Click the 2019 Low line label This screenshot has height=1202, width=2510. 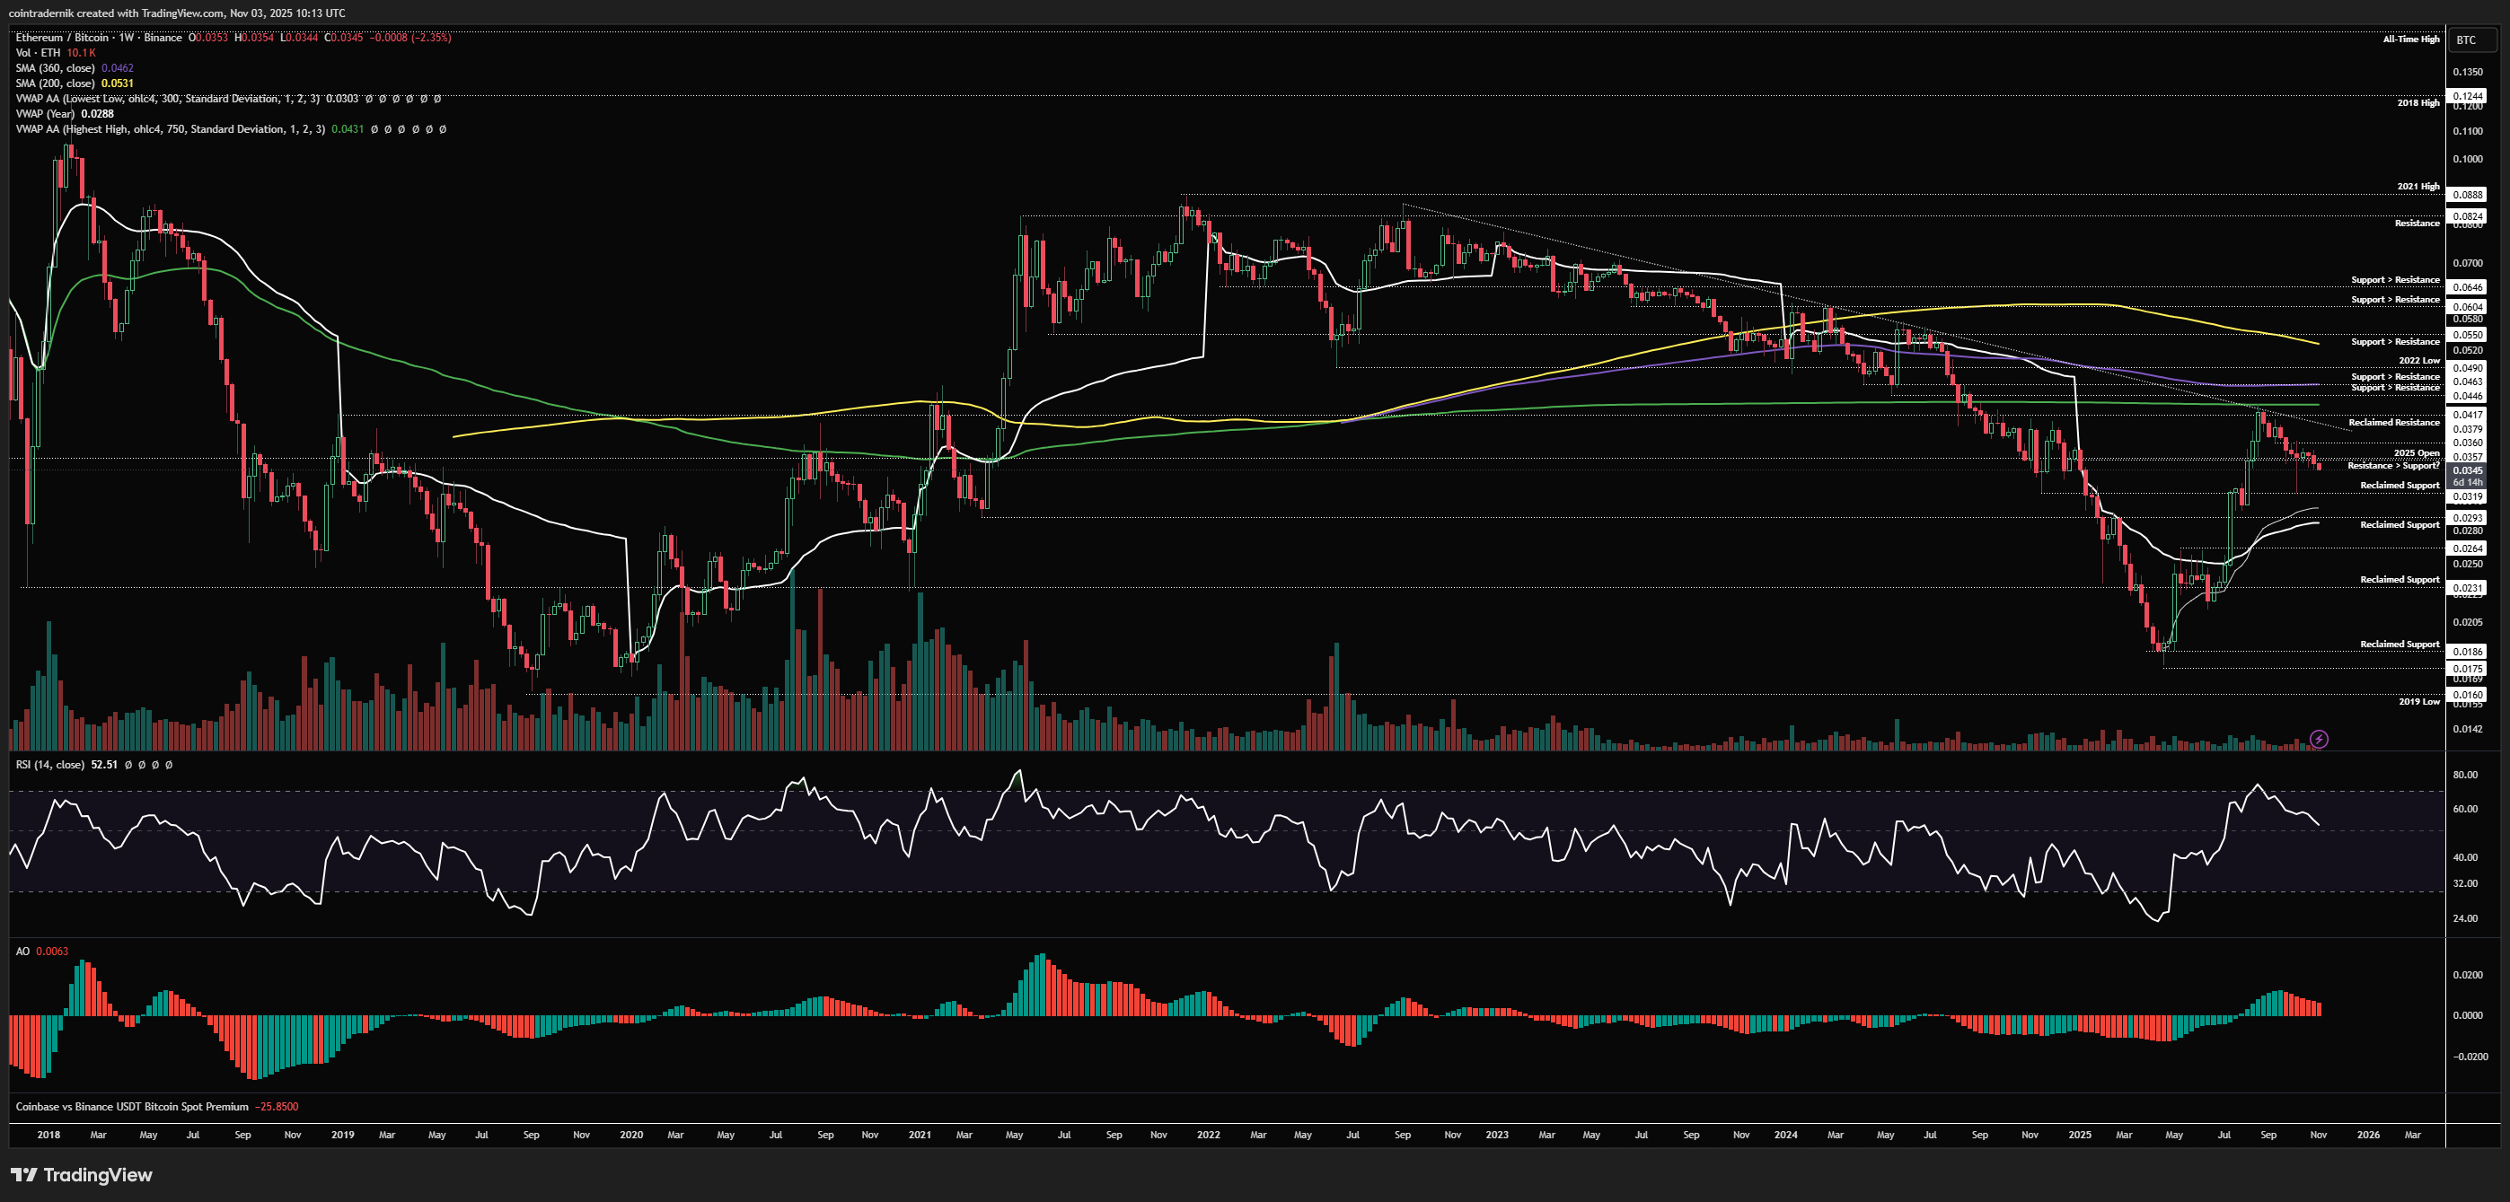(x=2418, y=701)
